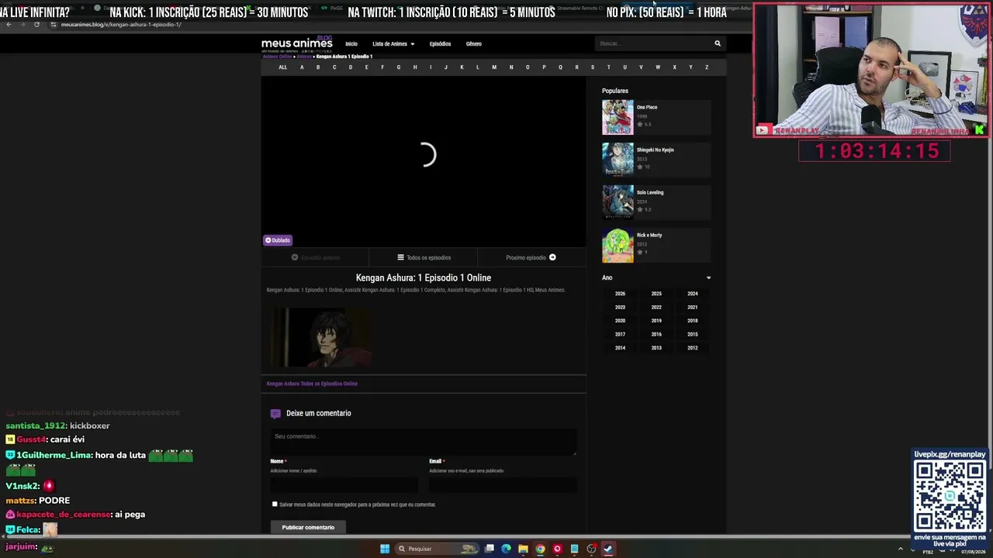The width and height of the screenshot is (993, 558).
Task: Click the Rick e Morty poster thumbnail
Action: pyautogui.click(x=618, y=245)
